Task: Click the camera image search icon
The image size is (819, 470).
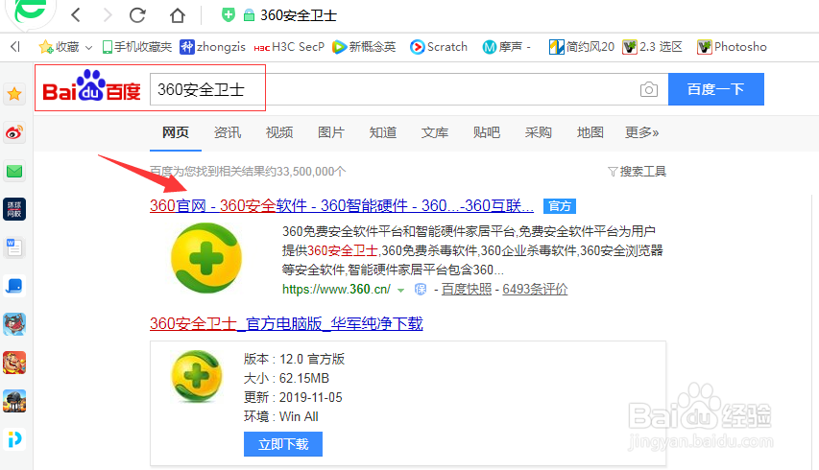Action: [x=649, y=90]
